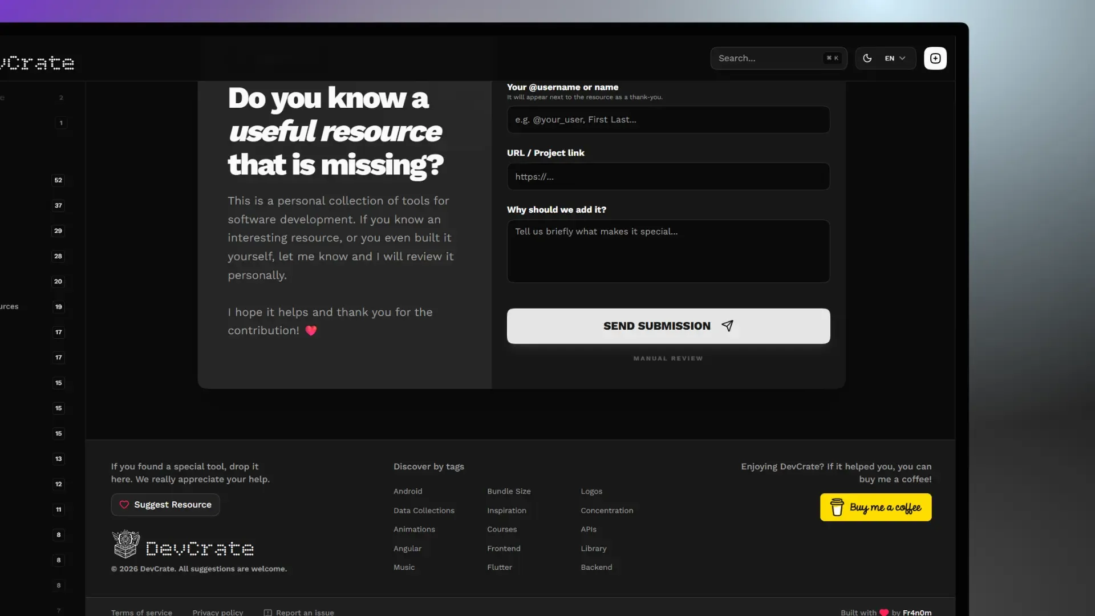Focus the Search field in header
Image resolution: width=1095 pixels, height=616 pixels.
[x=767, y=58]
